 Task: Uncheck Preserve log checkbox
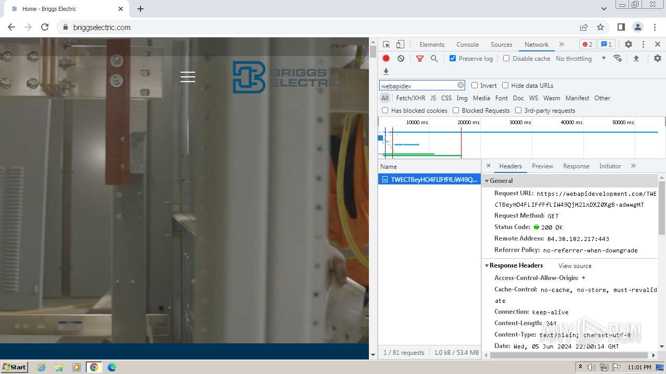[453, 58]
